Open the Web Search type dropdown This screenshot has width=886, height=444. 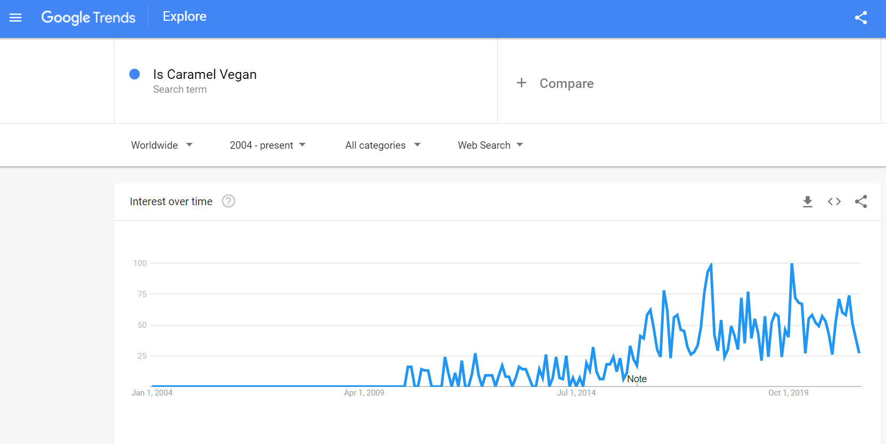[x=491, y=145]
